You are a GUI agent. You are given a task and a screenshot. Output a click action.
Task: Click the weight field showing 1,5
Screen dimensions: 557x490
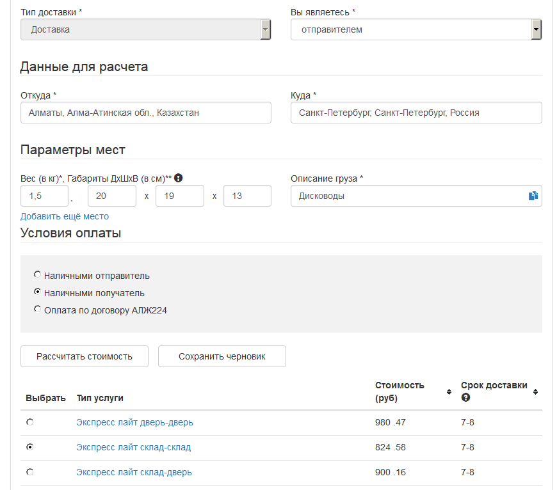[x=44, y=196]
